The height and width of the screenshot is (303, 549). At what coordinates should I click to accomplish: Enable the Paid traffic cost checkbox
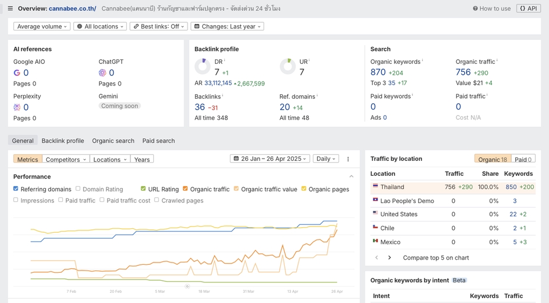(102, 200)
